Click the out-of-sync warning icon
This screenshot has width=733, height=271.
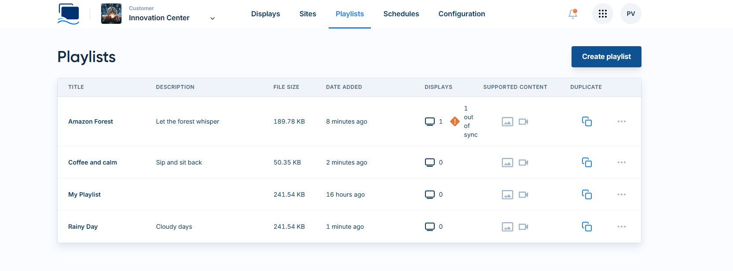click(x=455, y=121)
